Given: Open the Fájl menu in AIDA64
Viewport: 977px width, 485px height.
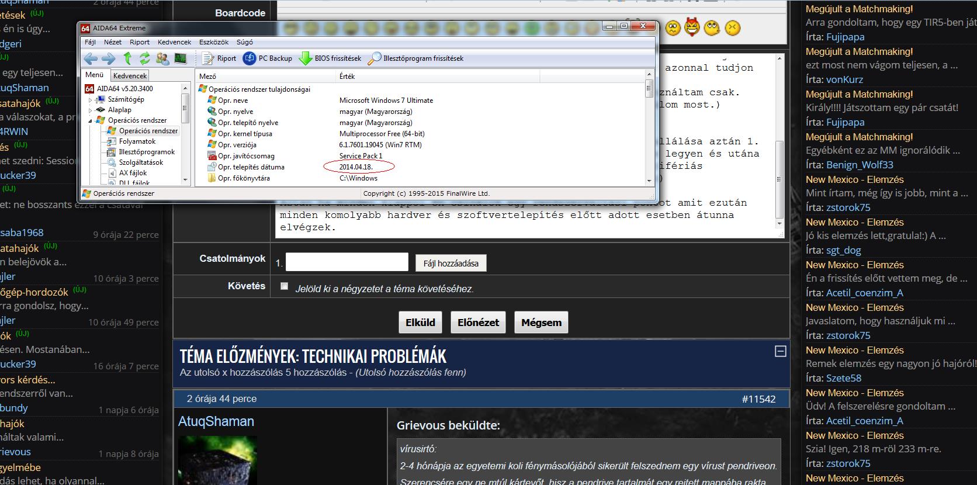Looking at the screenshot, I should [90, 42].
